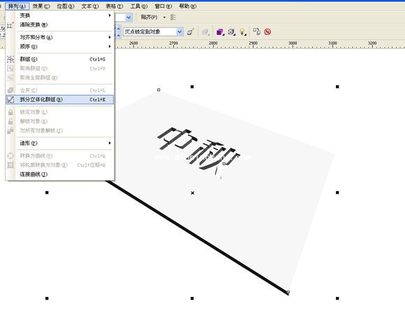Click the hollow node at shape's bottom corner
405x315 pixels.
(x=288, y=292)
